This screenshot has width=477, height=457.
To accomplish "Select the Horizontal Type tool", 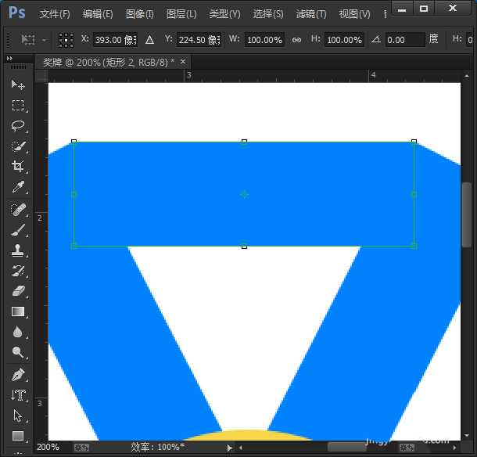I will 18,395.
